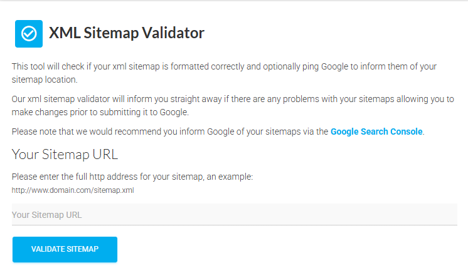
Task: Click the word "Validator" in the page title
Action: [x=173, y=33]
